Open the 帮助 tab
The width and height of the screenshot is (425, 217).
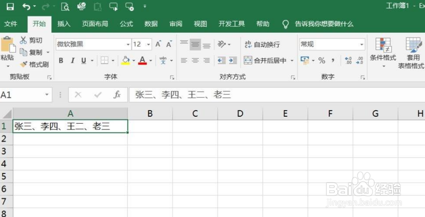[x=263, y=24]
